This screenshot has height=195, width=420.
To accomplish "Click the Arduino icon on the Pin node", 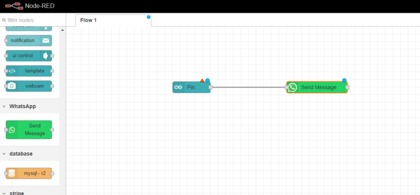I will tap(178, 87).
